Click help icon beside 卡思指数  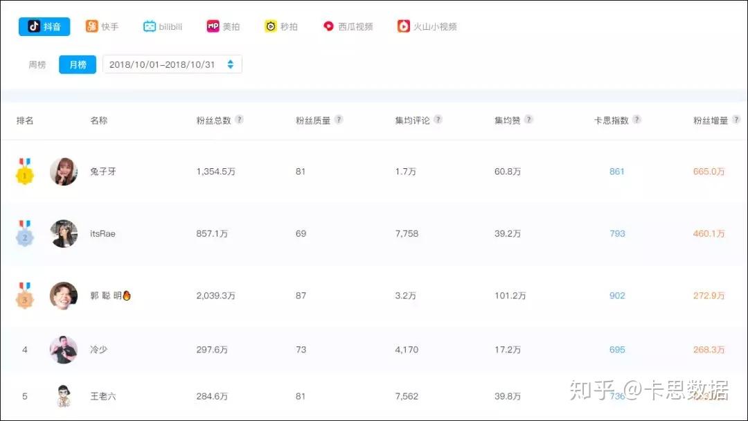click(x=636, y=120)
